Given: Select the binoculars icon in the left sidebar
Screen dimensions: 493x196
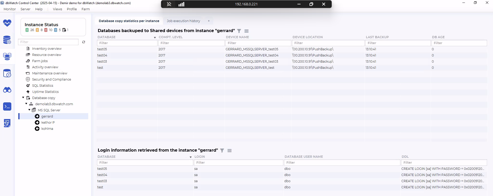Looking at the screenshot, I should pyautogui.click(x=7, y=90).
